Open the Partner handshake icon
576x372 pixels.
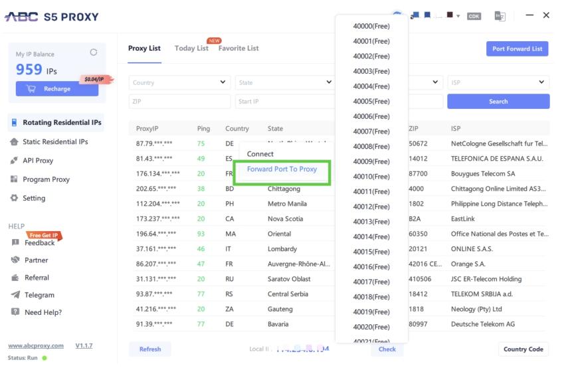click(15, 260)
